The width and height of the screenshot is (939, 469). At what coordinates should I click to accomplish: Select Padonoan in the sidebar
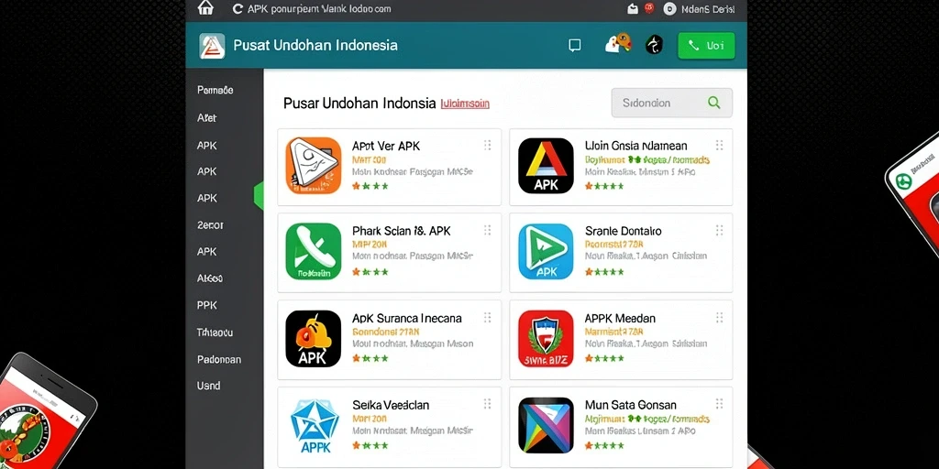point(219,359)
